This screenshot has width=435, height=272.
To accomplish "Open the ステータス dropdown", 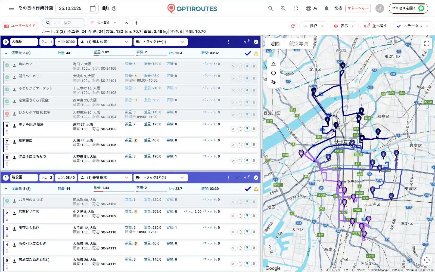I will tap(412, 26).
